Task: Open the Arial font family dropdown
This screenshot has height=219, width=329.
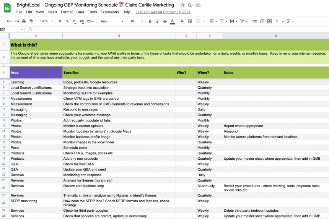Action: click(x=111, y=21)
